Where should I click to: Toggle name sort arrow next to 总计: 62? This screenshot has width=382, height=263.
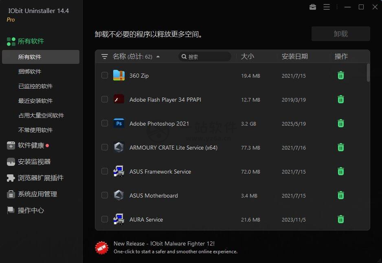(x=158, y=57)
